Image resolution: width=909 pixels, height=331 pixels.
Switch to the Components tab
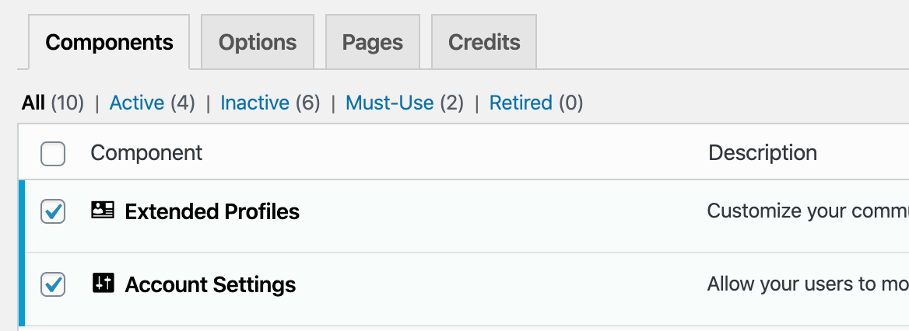109,42
